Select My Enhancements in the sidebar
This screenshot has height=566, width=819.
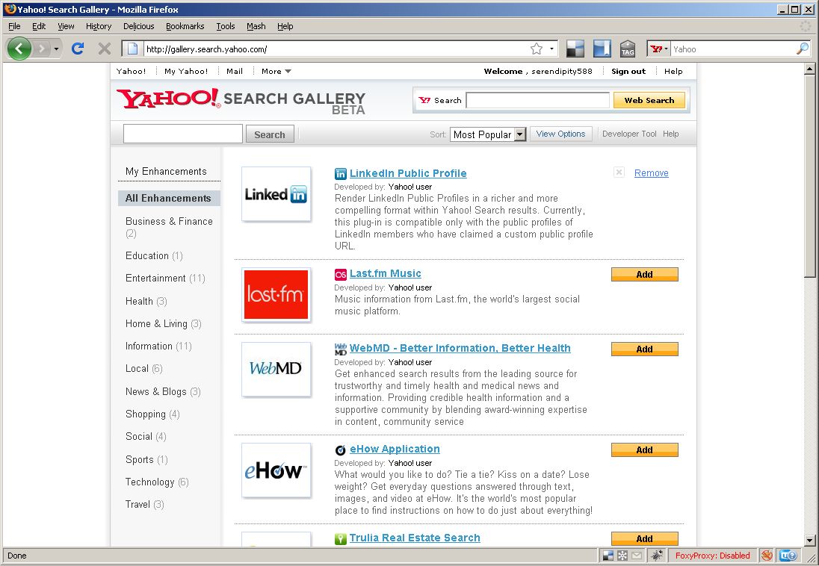(x=166, y=171)
